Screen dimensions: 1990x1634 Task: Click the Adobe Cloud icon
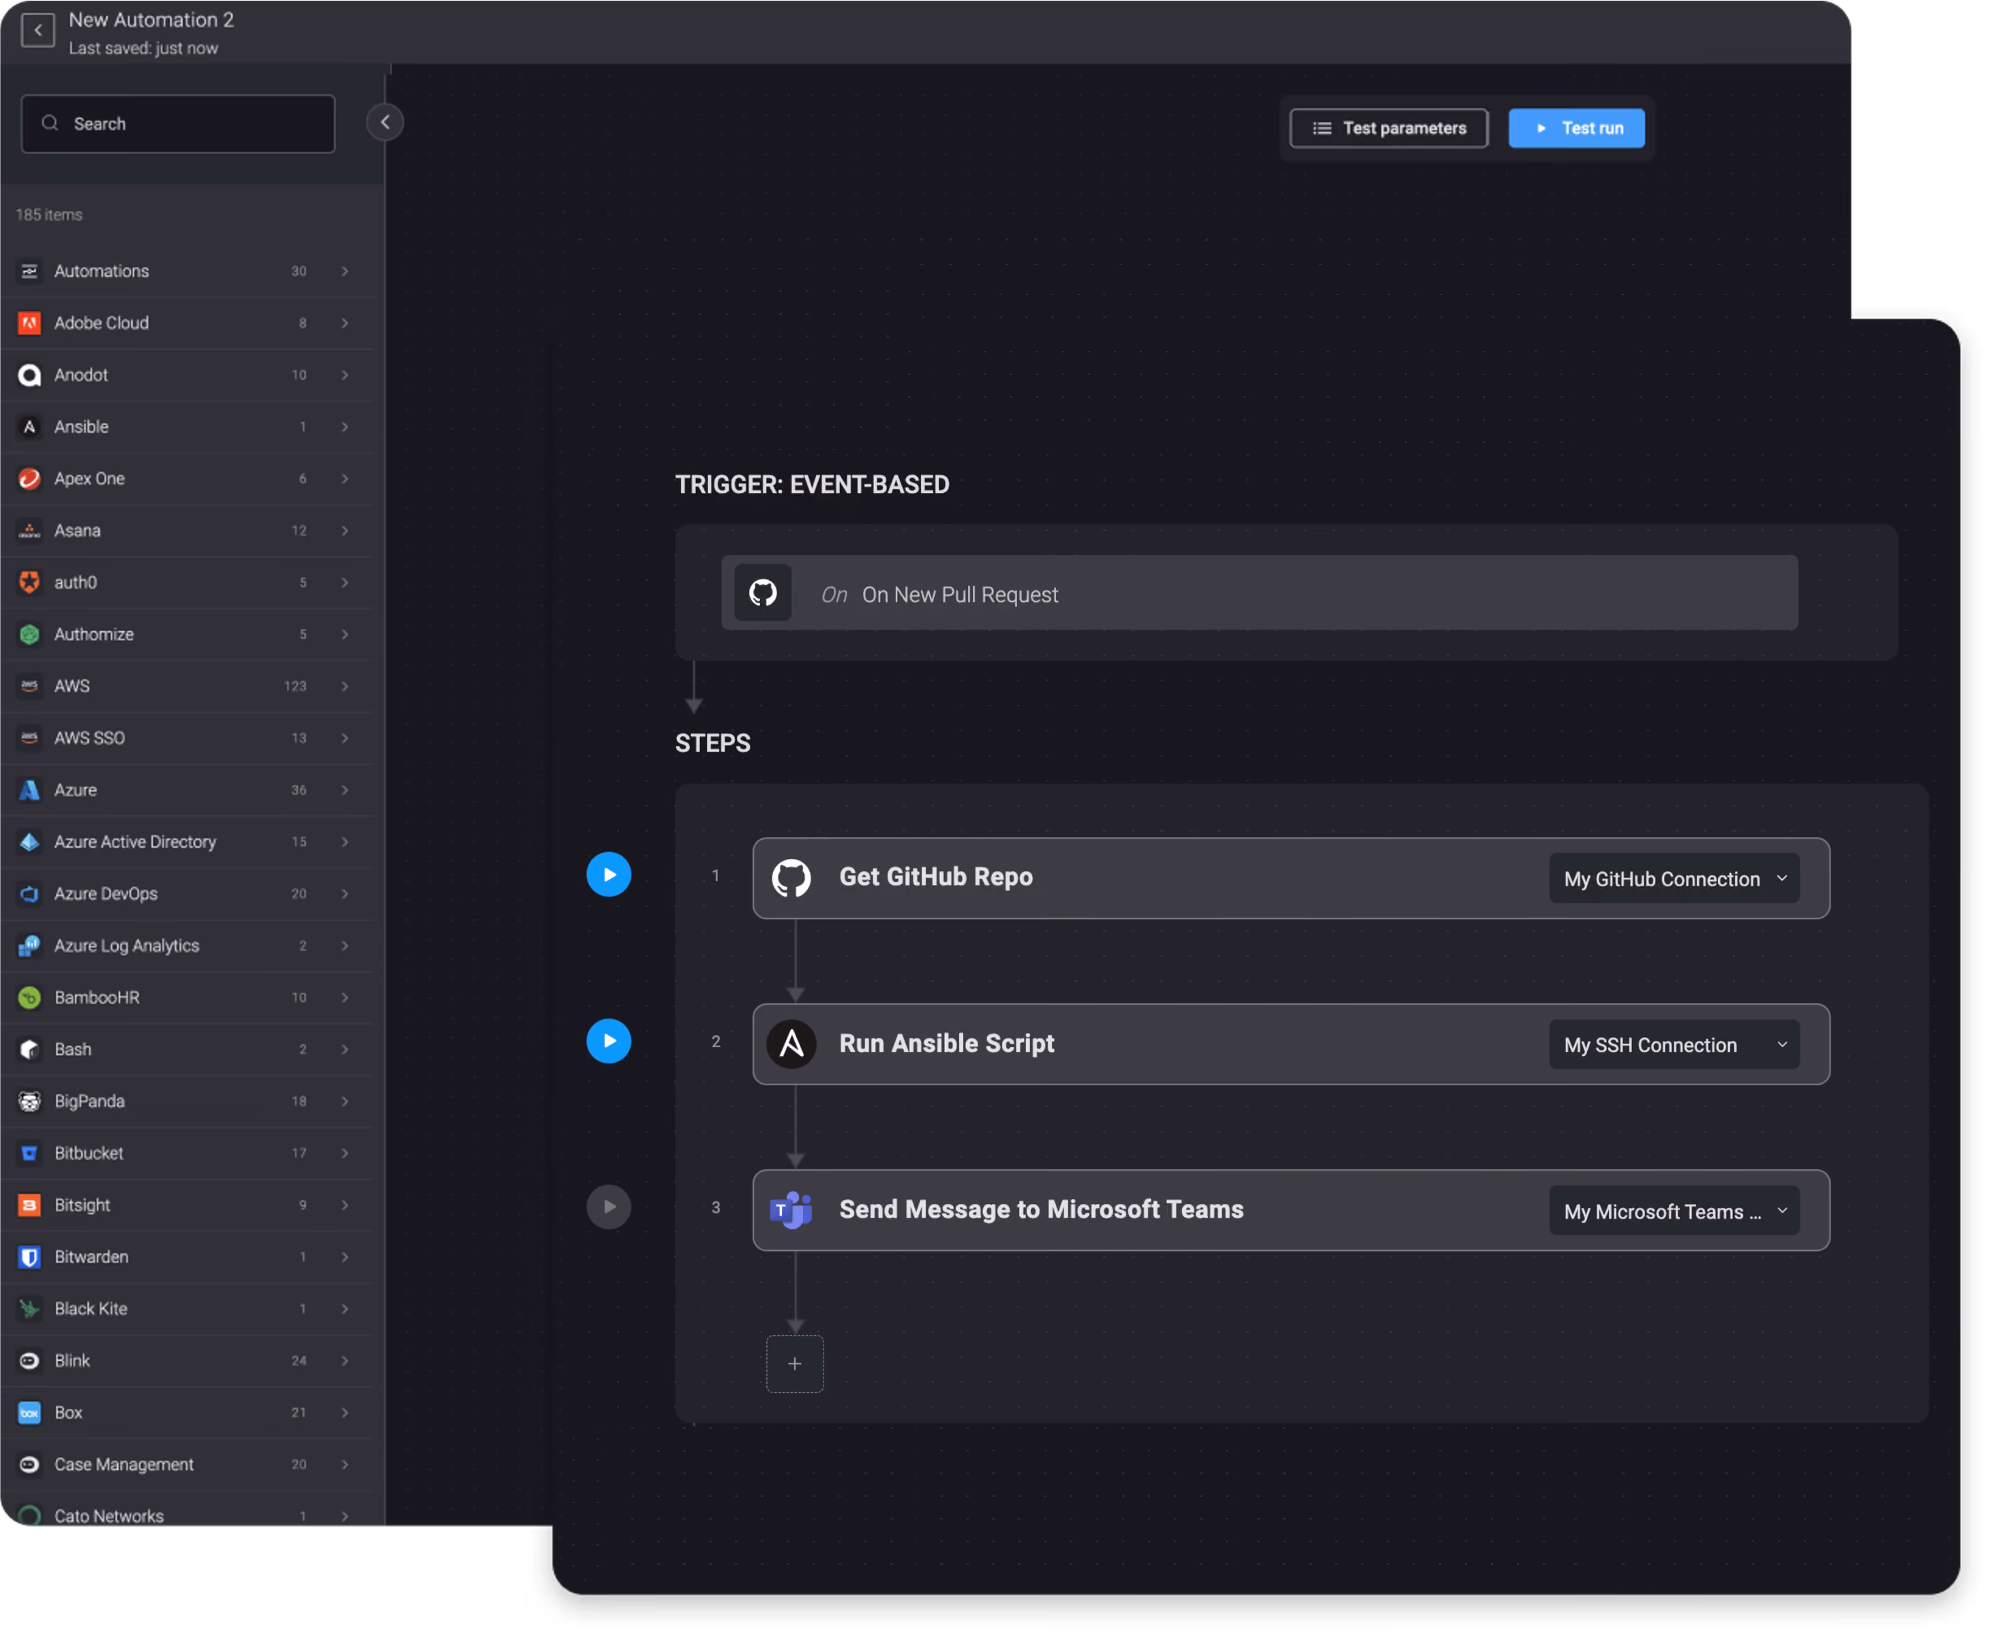(29, 323)
